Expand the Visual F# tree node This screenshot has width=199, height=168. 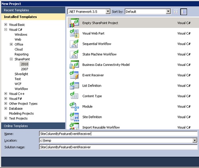click(x=6, y=98)
